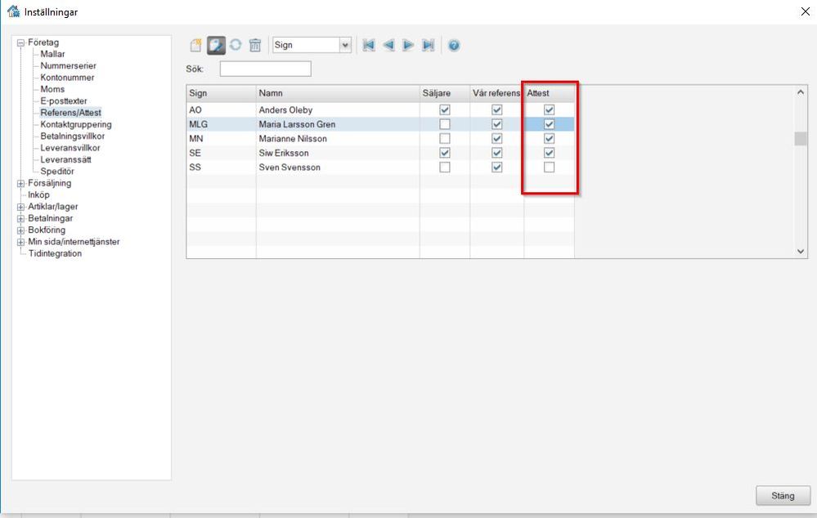Toggle Säljare checkbox for Siw Eriksson
Viewport: 817px width, 518px height.
pyautogui.click(x=444, y=153)
